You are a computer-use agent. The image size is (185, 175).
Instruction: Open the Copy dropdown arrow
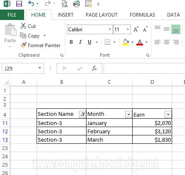[44, 35]
